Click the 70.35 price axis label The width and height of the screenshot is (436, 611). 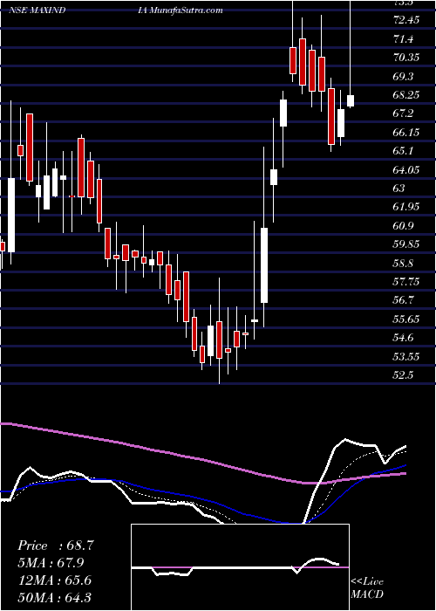pos(406,58)
